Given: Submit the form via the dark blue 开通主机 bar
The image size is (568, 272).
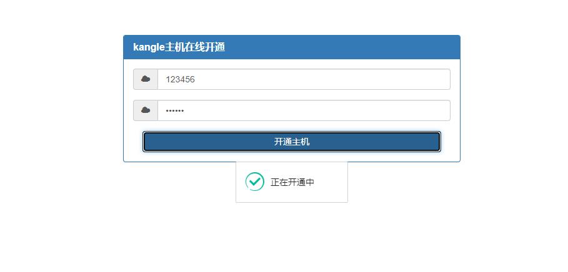Looking at the screenshot, I should [x=292, y=142].
